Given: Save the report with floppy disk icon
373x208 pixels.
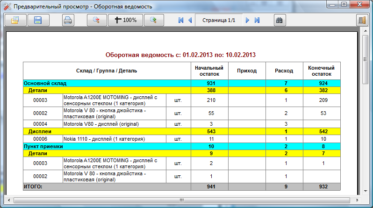Looking at the screenshot, I should coord(38,20).
